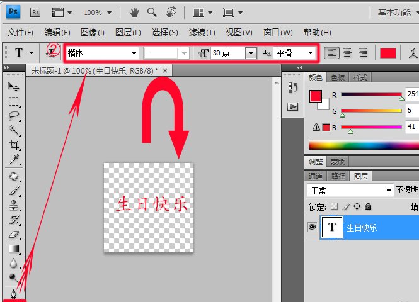The height and width of the screenshot is (302, 419).
Task: Select the History Brush tool
Action: point(14,220)
